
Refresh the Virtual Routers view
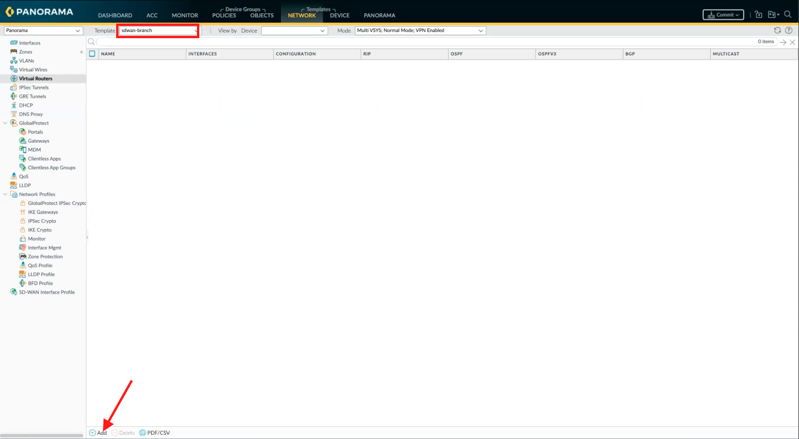(777, 30)
